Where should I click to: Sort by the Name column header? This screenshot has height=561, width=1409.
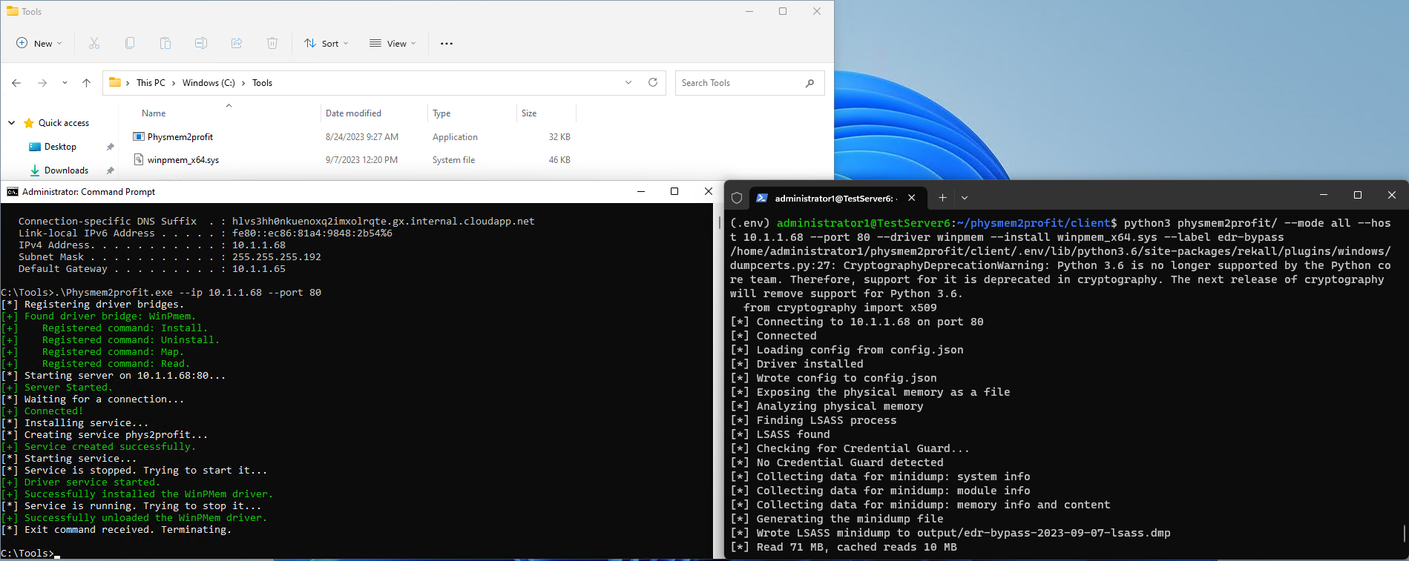click(x=154, y=113)
